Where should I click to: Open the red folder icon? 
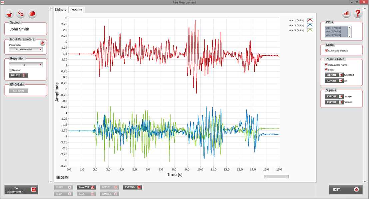[32, 14]
